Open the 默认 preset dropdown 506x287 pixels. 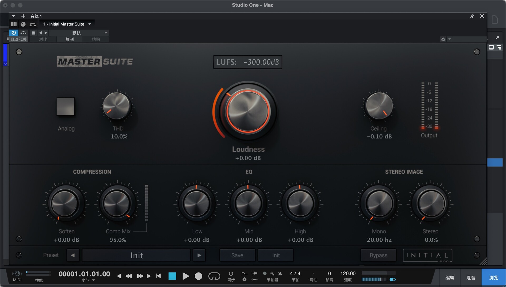click(x=79, y=33)
